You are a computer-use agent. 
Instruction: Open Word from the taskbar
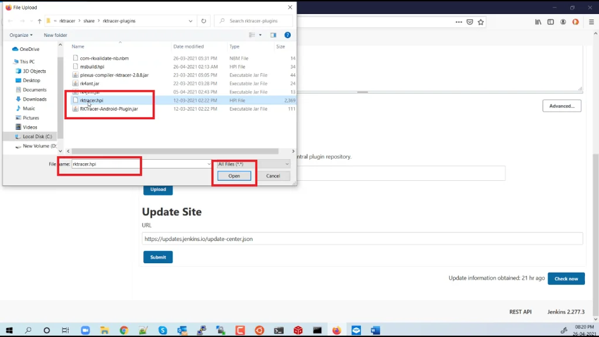click(x=376, y=331)
